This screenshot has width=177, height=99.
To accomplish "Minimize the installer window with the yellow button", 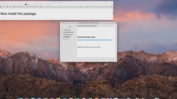I will click(x=63, y=23).
